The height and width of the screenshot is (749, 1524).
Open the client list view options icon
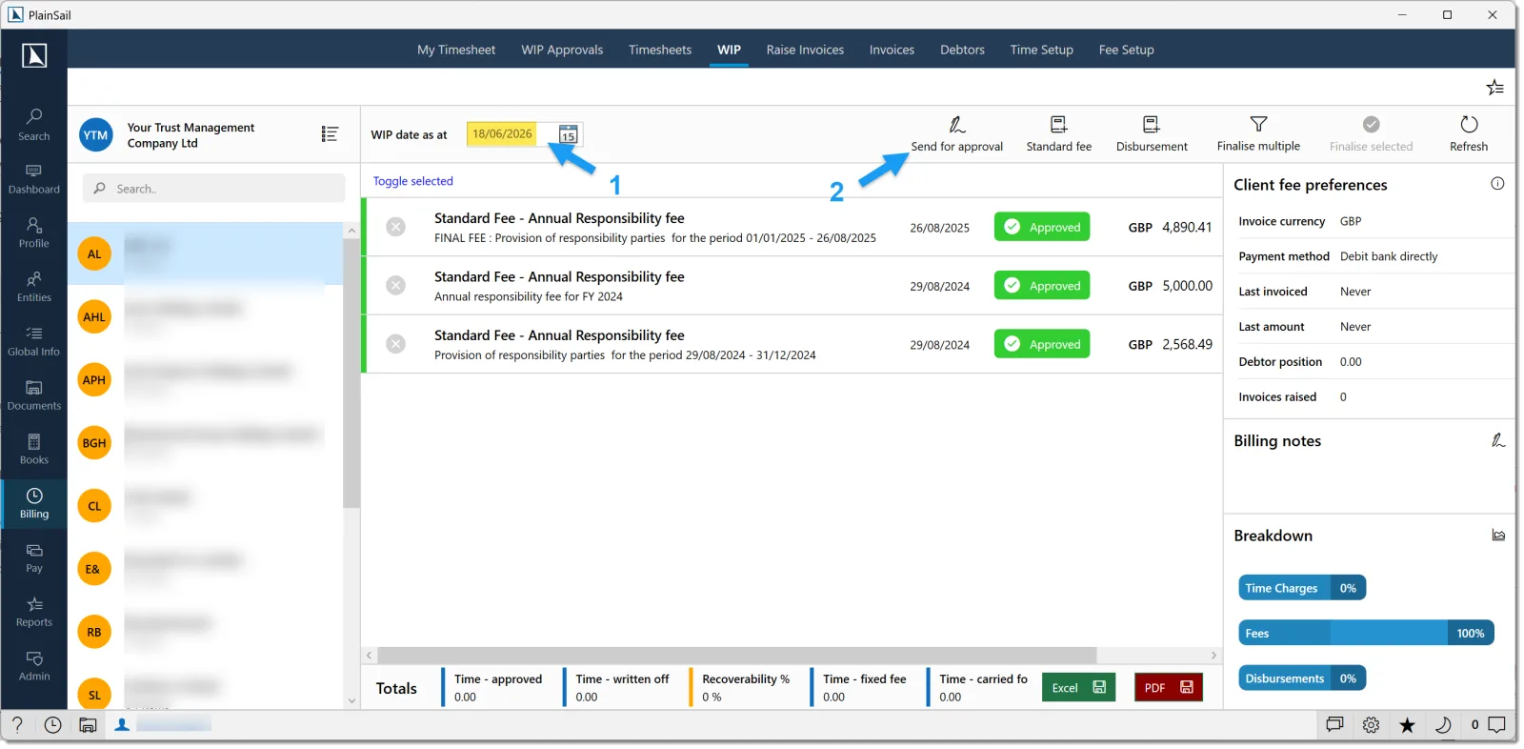pos(330,134)
